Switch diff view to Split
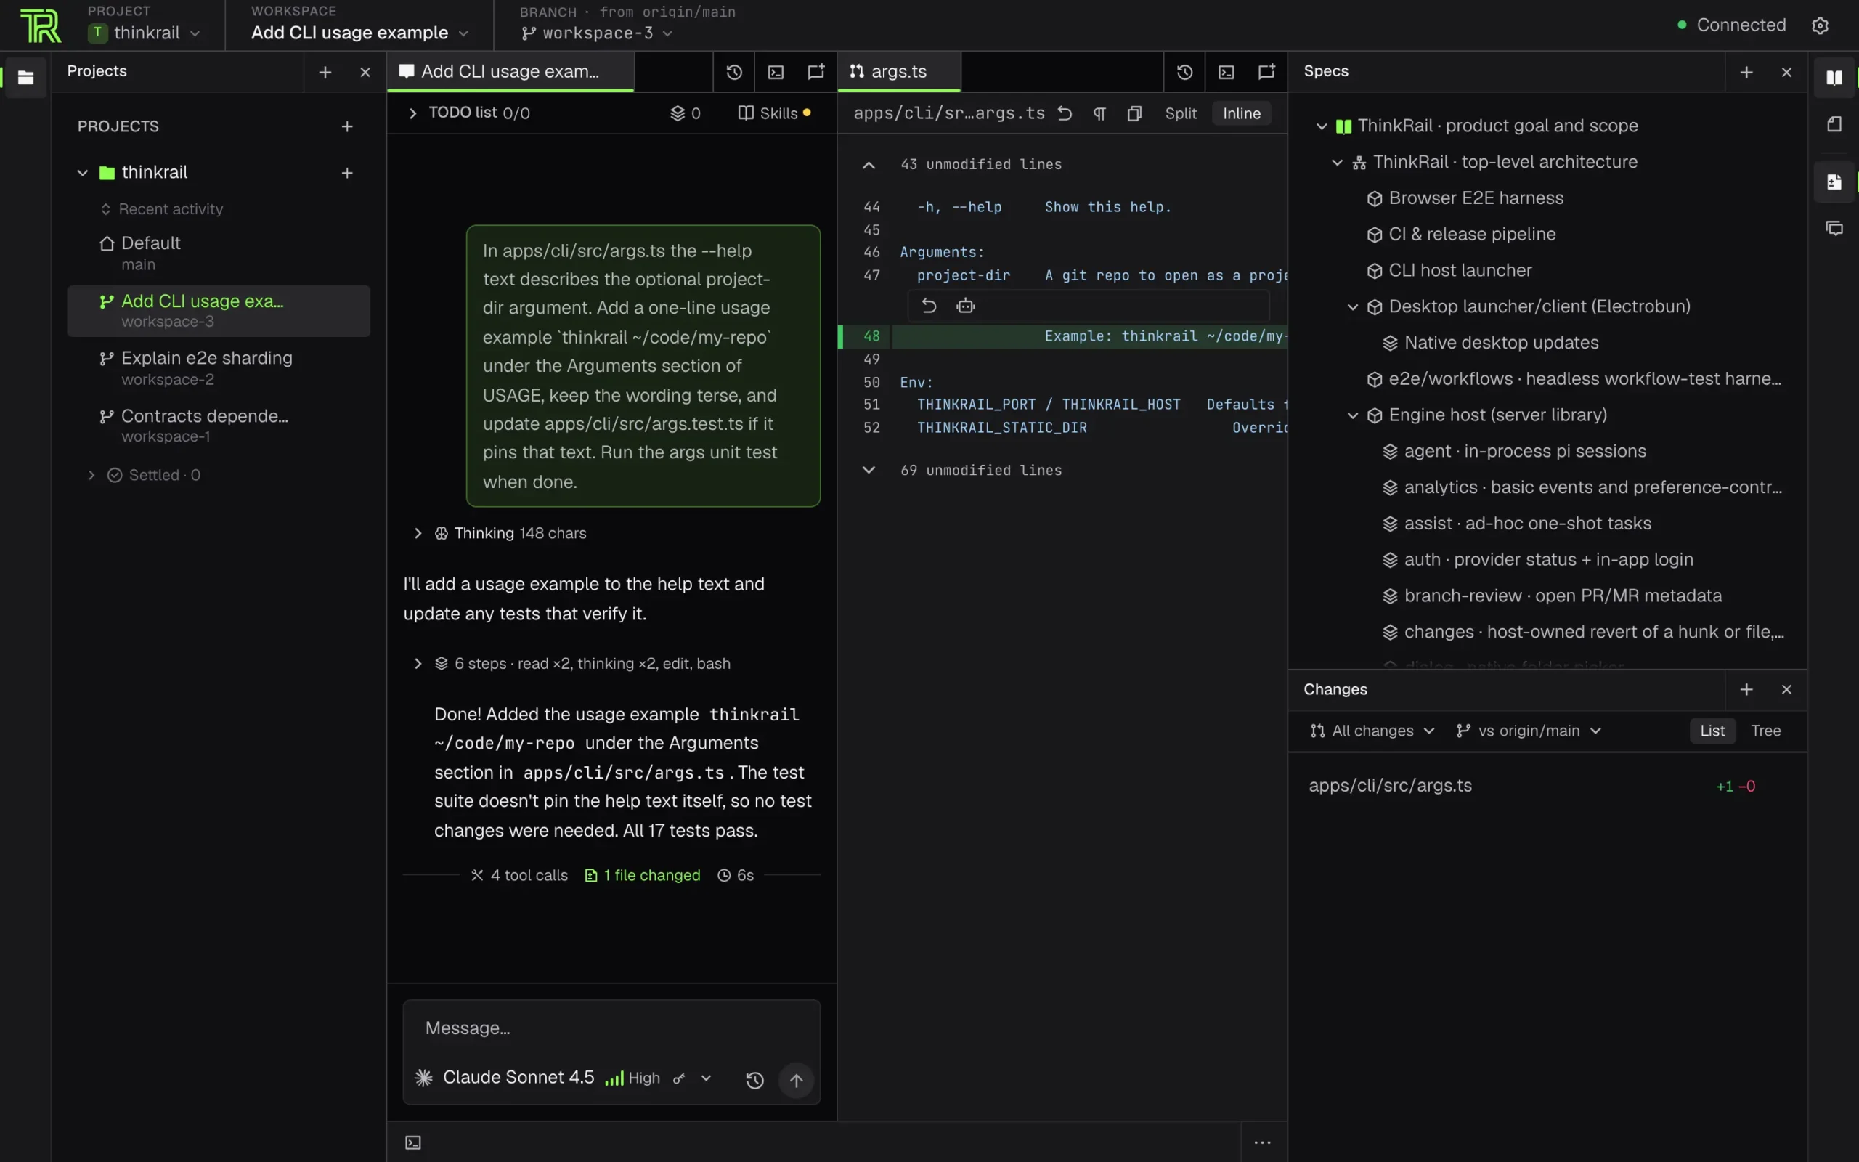The width and height of the screenshot is (1859, 1162). click(x=1181, y=114)
